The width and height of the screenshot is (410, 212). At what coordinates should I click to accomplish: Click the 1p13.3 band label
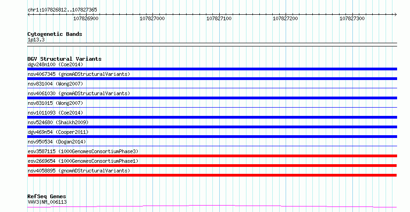tap(36, 40)
